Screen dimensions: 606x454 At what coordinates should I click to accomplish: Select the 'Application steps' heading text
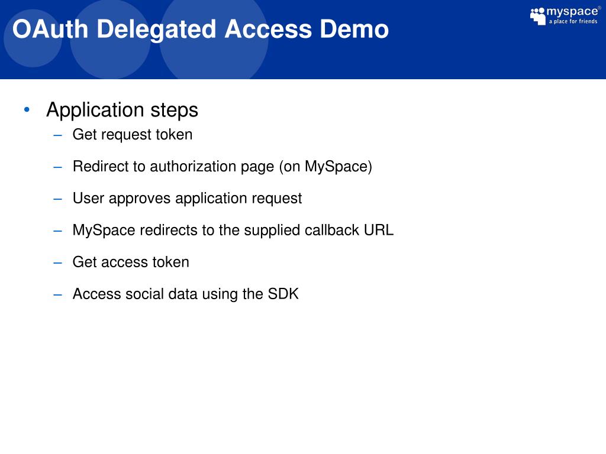tap(122, 110)
